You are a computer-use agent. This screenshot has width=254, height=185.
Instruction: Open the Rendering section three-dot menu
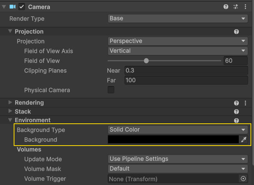click(245, 103)
